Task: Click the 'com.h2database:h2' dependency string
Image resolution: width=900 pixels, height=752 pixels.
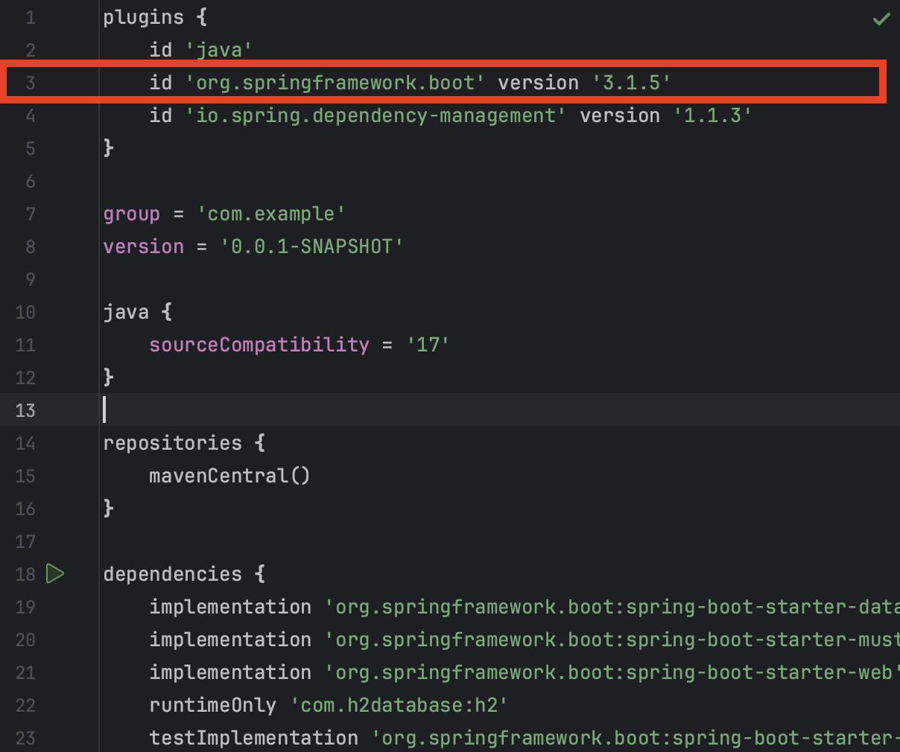Action: click(x=399, y=705)
